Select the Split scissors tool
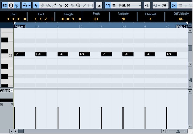The width and height of the screenshot is (193, 134). tap(60, 6)
